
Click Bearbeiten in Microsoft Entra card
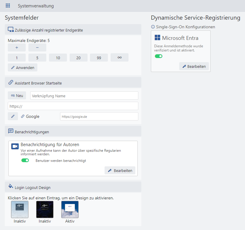[194, 66]
